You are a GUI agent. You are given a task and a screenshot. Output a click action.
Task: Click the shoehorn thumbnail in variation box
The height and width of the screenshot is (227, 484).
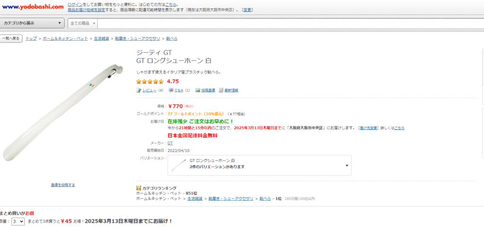pyautogui.click(x=178, y=165)
